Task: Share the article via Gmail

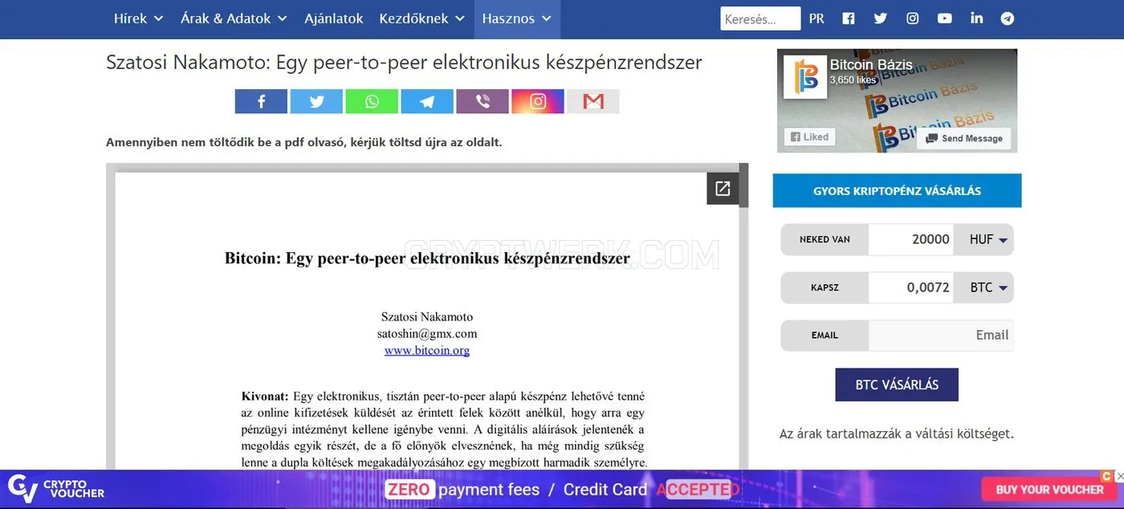Action: [x=593, y=101]
